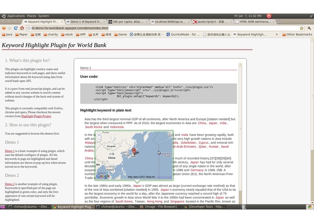
Task: Select the Keyword Highlight Pl... tab
Action: (43, 22)
